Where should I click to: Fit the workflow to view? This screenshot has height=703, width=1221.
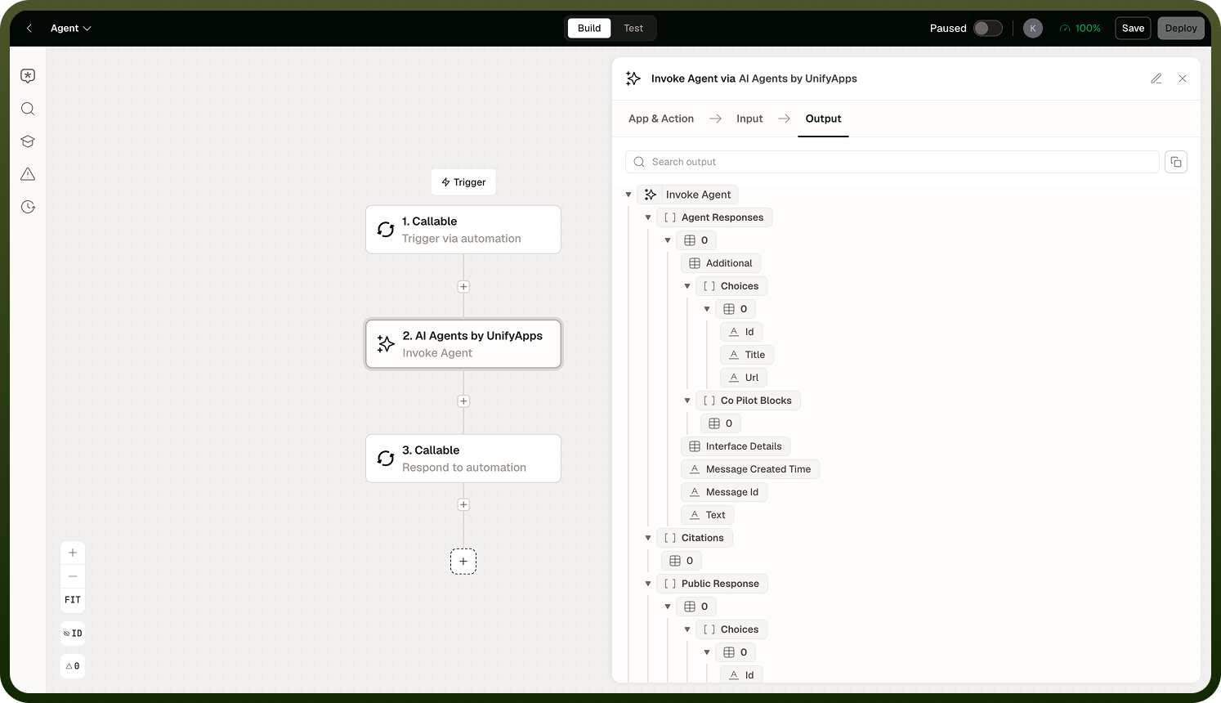[73, 600]
